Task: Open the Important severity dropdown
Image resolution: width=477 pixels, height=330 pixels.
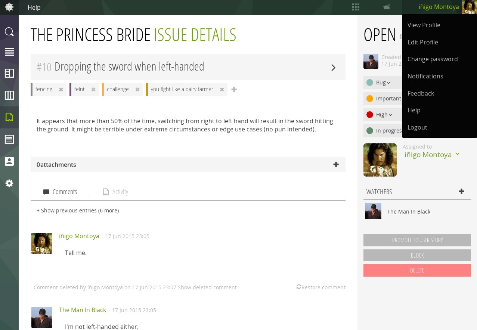Action: (383, 99)
